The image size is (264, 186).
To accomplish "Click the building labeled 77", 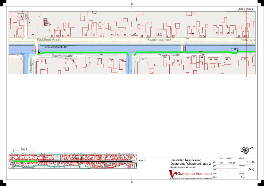I will click(42, 61).
